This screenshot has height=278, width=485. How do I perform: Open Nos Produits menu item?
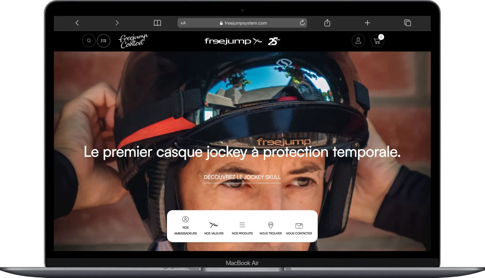(x=242, y=228)
